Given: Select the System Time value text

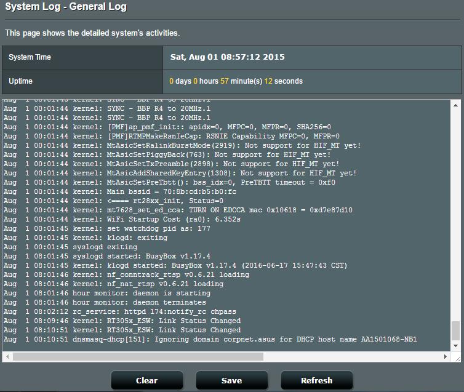Looking at the screenshot, I should point(227,57).
